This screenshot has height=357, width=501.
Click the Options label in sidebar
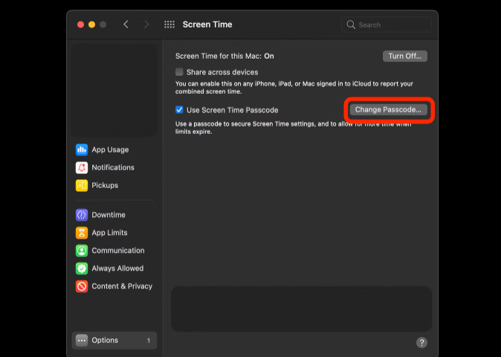[105, 341]
